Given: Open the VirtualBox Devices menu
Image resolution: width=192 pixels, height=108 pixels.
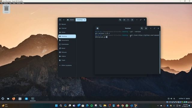Looking at the screenshot, I should tap(19, 3).
